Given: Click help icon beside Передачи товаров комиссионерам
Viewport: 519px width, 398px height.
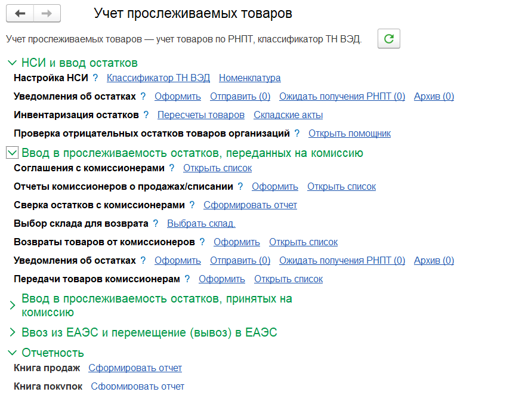Looking at the screenshot, I should [187, 279].
